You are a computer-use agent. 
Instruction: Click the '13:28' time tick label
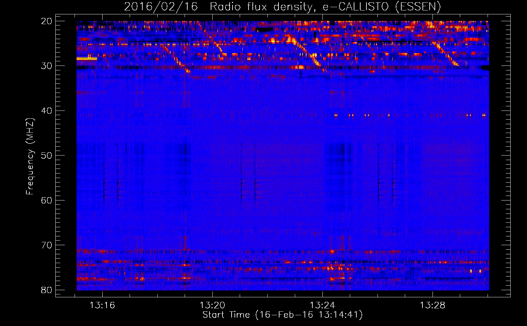433,305
